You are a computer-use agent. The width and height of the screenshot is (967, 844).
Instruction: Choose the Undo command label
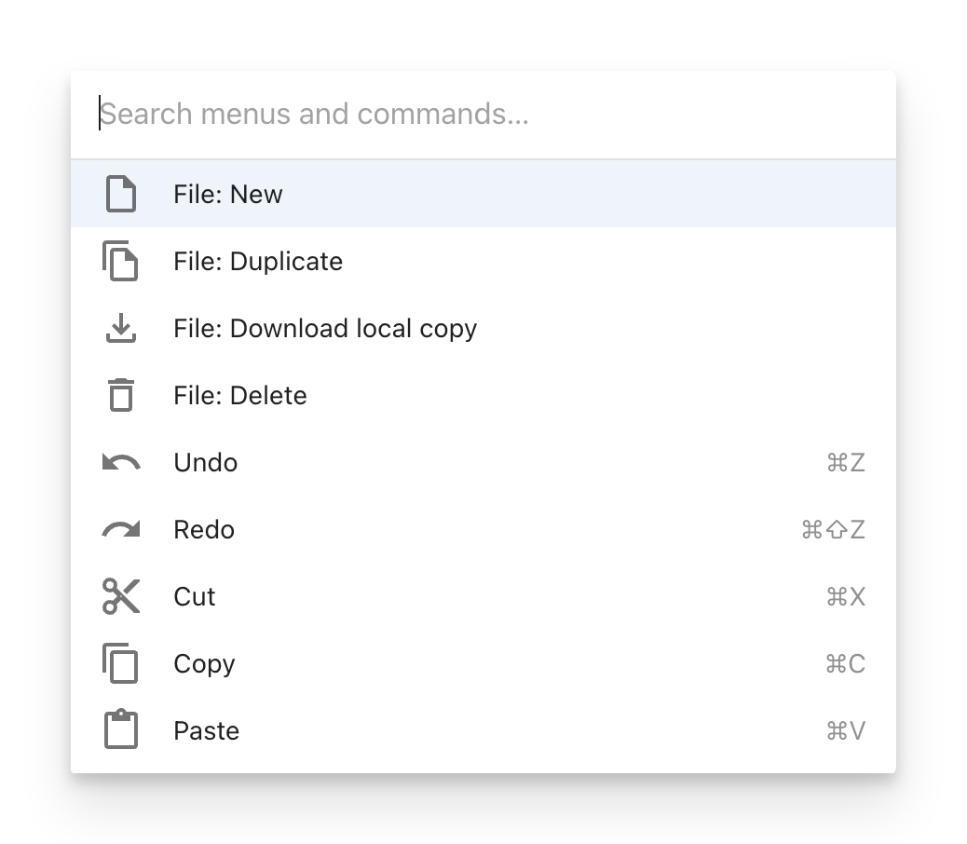pos(206,463)
